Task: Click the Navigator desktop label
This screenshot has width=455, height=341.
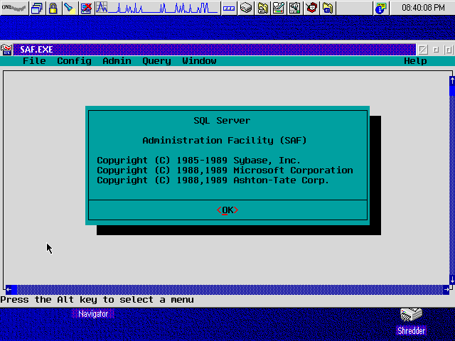Action: pyautogui.click(x=93, y=314)
